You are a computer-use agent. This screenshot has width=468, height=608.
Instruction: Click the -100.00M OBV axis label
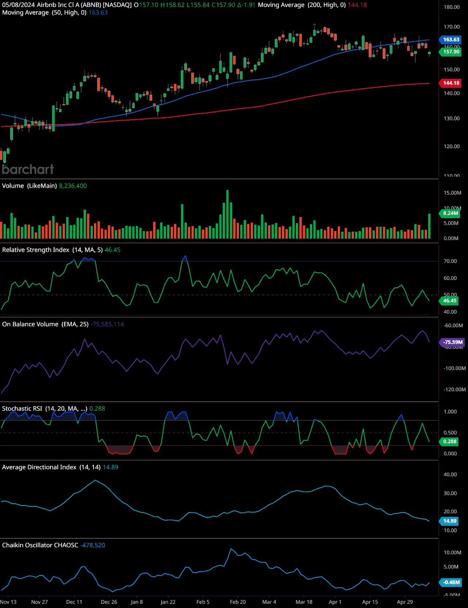tap(454, 368)
